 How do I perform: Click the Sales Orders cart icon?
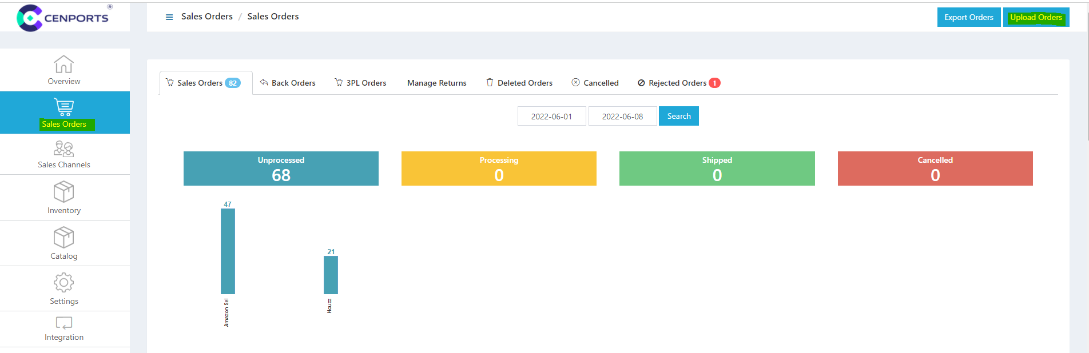point(63,107)
